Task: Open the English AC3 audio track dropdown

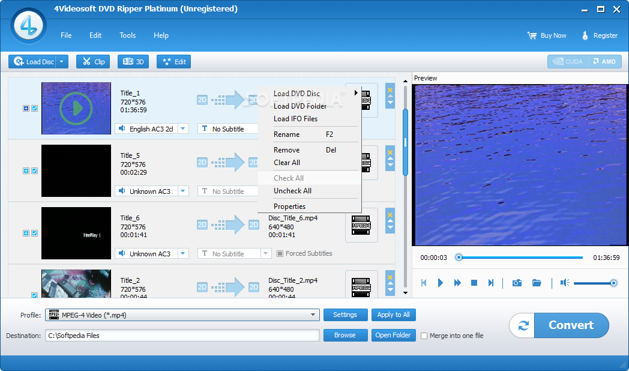Action: (x=183, y=128)
